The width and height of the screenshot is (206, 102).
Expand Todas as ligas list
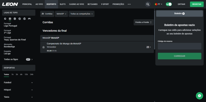[19, 59]
